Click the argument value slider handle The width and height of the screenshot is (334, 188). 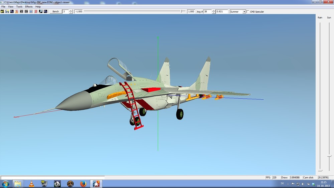coord(182,11)
